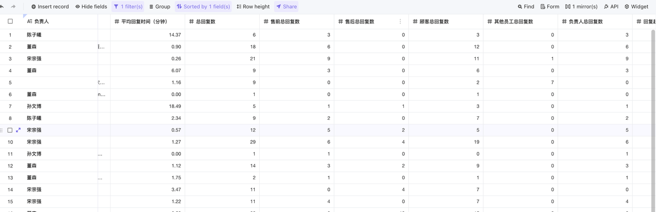
Task: Tick the checkbox for row 9
Action: 10,130
